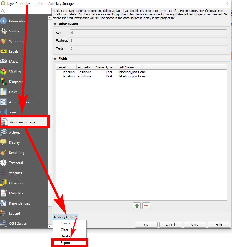Open the Fields table icon

[3, 92]
